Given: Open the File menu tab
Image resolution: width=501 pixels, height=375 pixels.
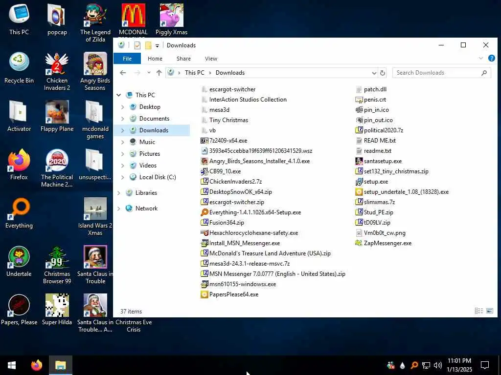Looking at the screenshot, I should 127,59.
